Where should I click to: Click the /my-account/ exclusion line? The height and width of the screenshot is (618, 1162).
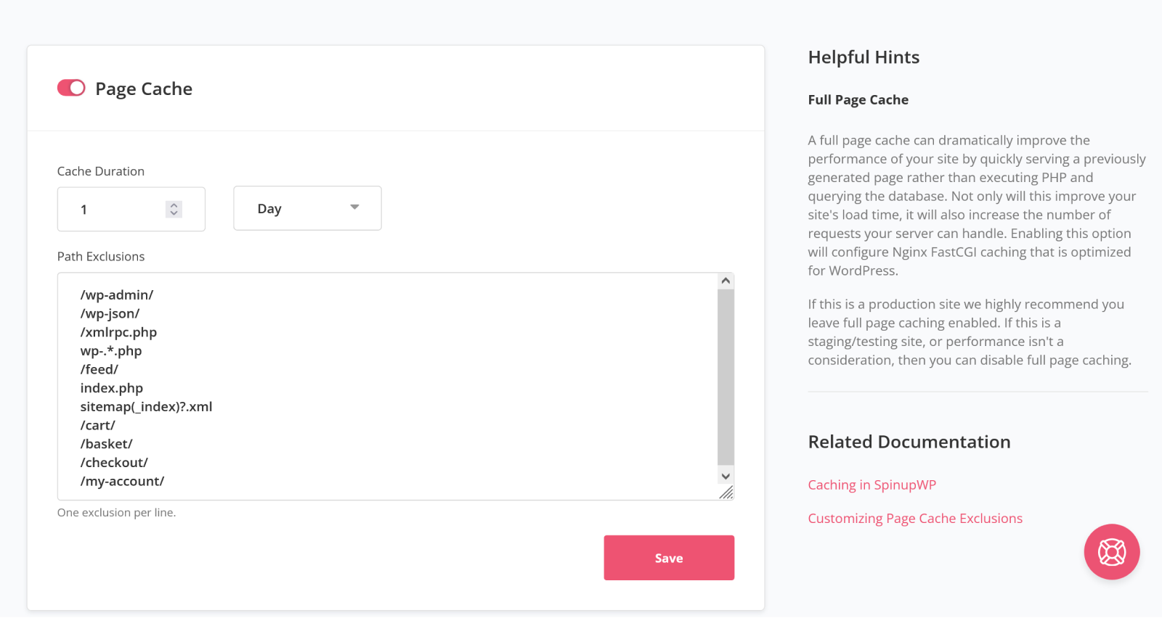[x=122, y=481]
